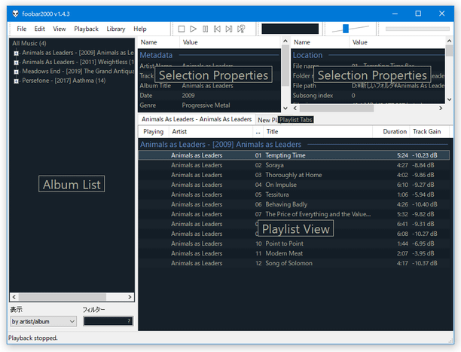Select the Animals As Leaders playlist tab
Viewport: 461px width, 352px height.
pos(197,119)
